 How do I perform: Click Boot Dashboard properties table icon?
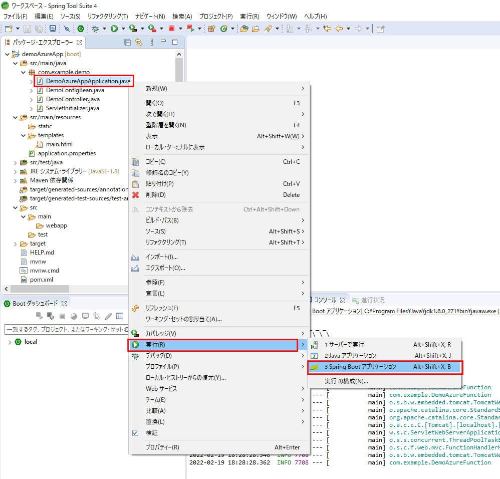point(120,316)
